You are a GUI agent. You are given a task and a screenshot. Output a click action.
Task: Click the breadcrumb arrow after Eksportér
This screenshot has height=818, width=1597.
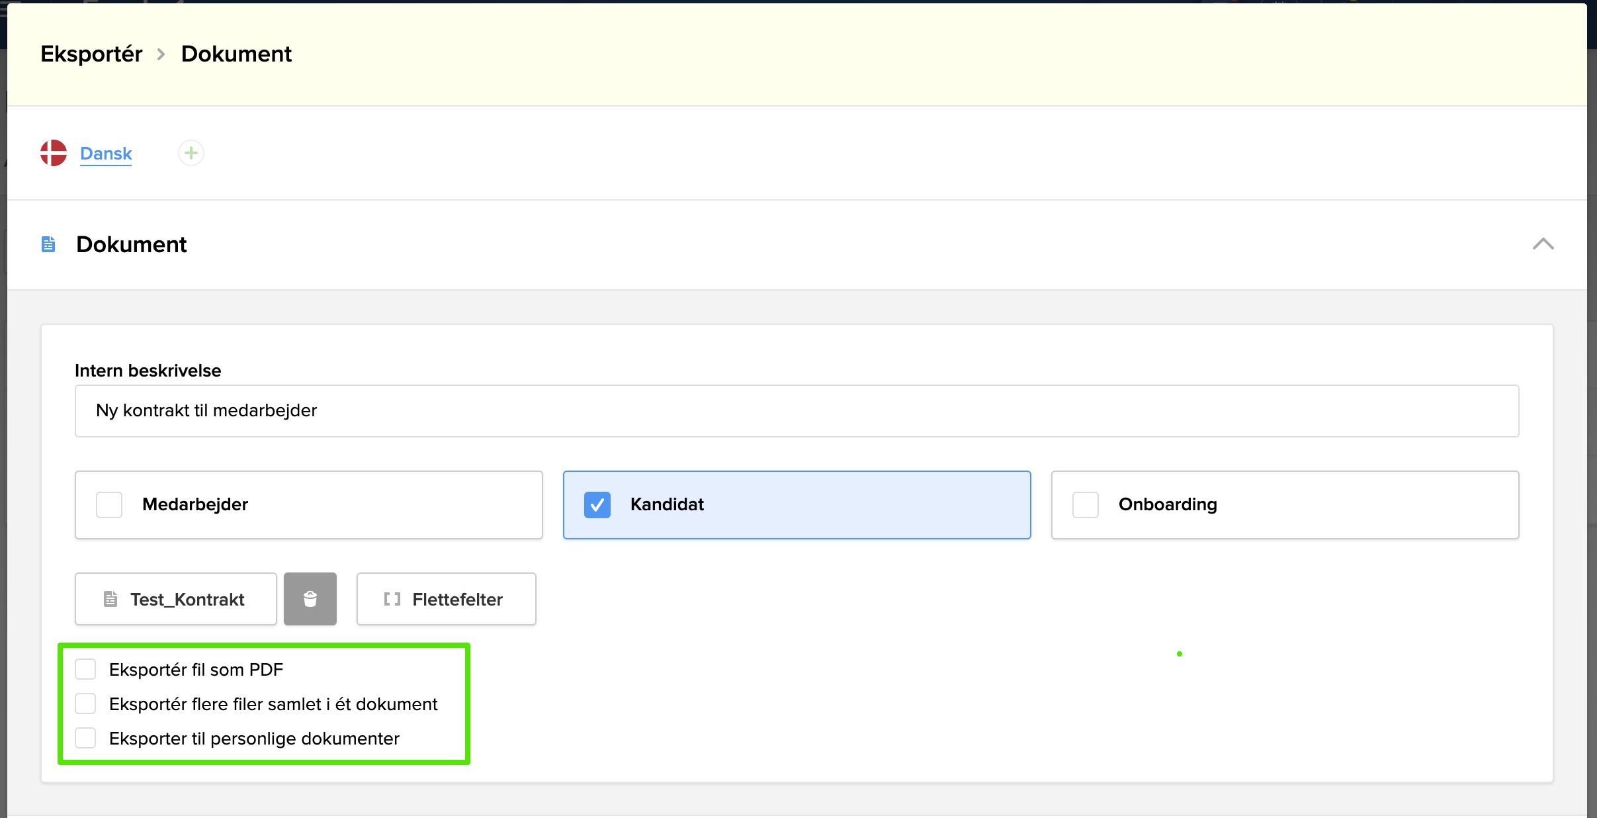(161, 54)
